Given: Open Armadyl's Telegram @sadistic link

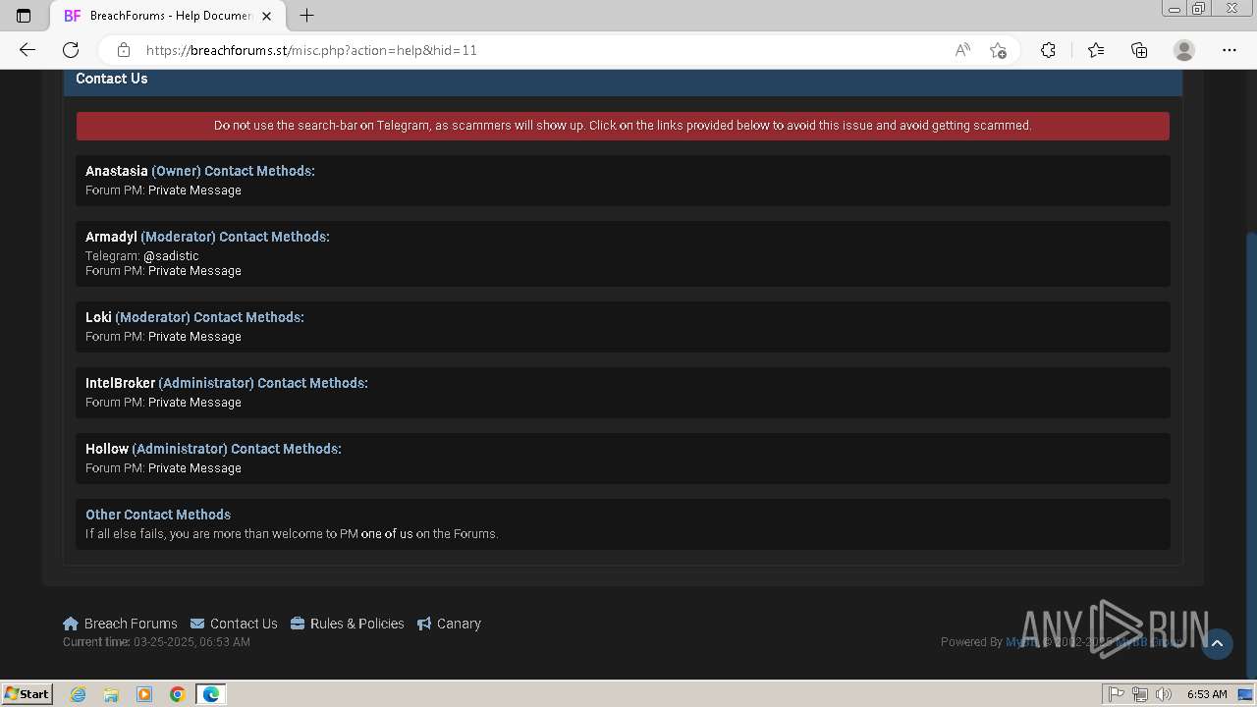Looking at the screenshot, I should pos(171,256).
